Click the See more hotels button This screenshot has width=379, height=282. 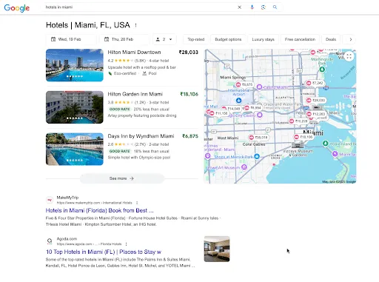point(122,178)
